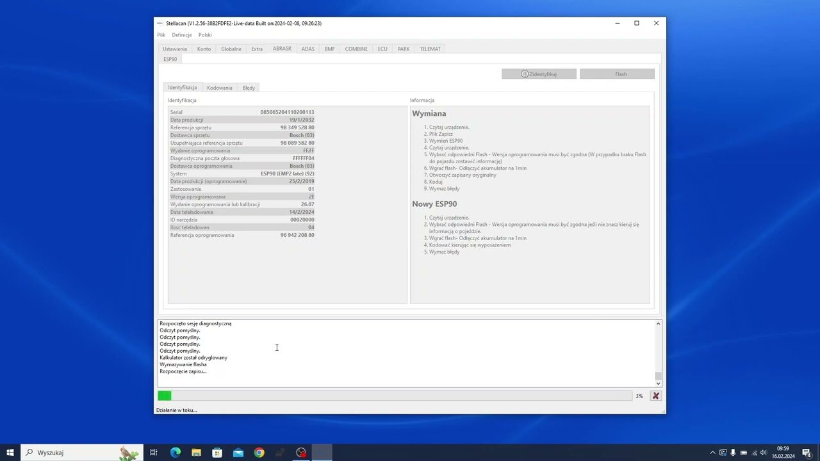Screen dimensions: 820x461
Task: Click the Stellacan title bar app icon
Action: pyautogui.click(x=160, y=23)
